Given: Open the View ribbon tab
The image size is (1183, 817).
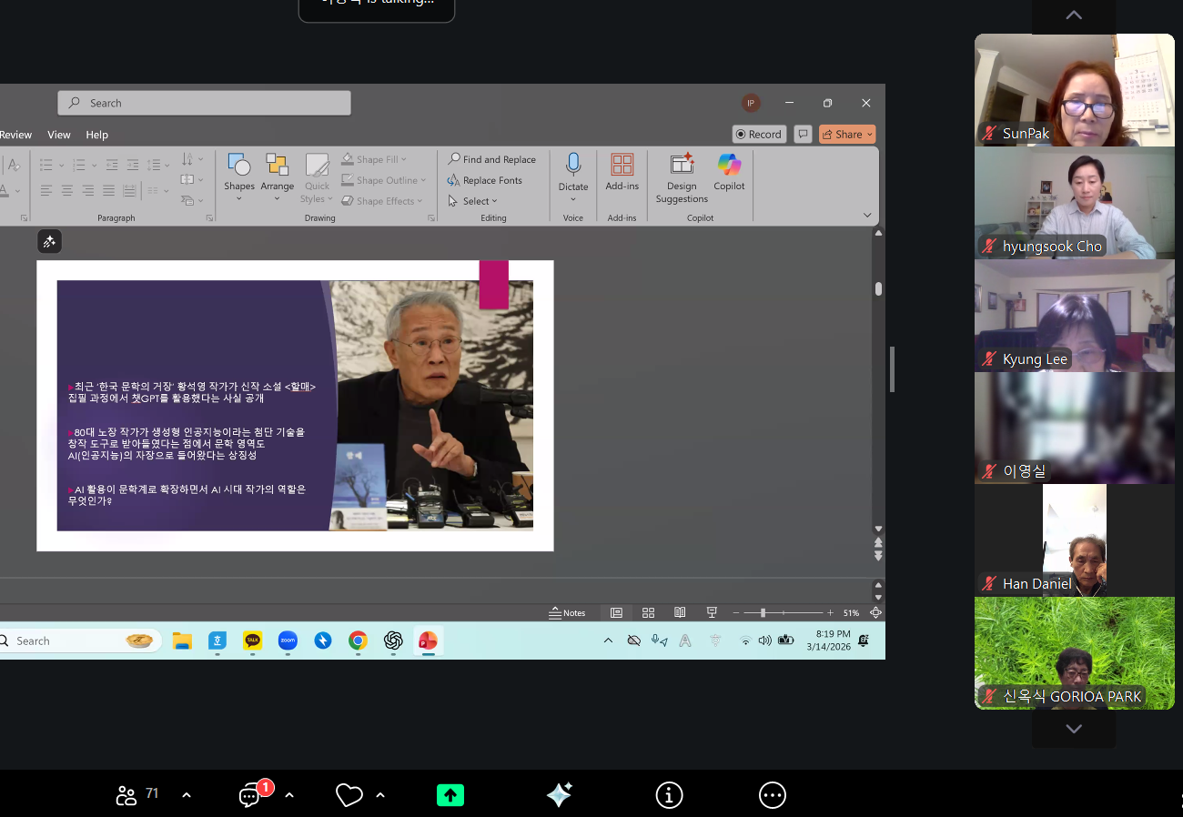Looking at the screenshot, I should (x=59, y=135).
